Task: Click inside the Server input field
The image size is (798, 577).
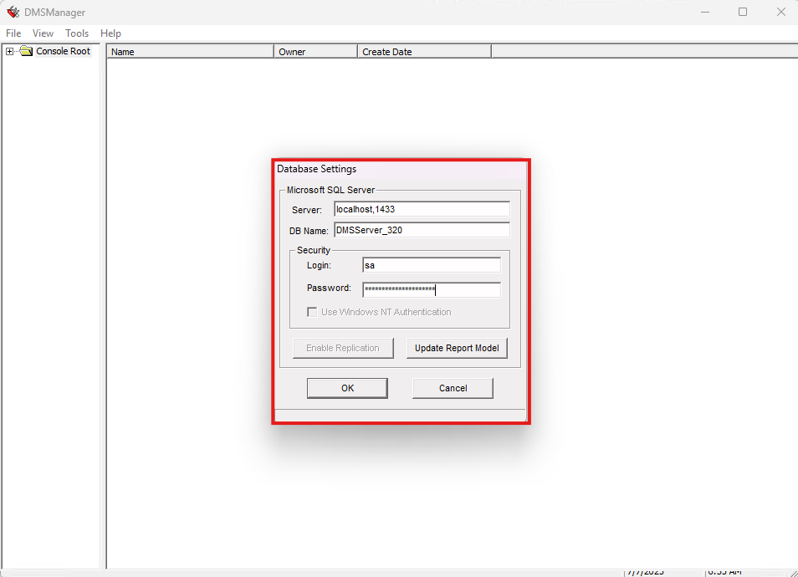Action: (x=422, y=209)
